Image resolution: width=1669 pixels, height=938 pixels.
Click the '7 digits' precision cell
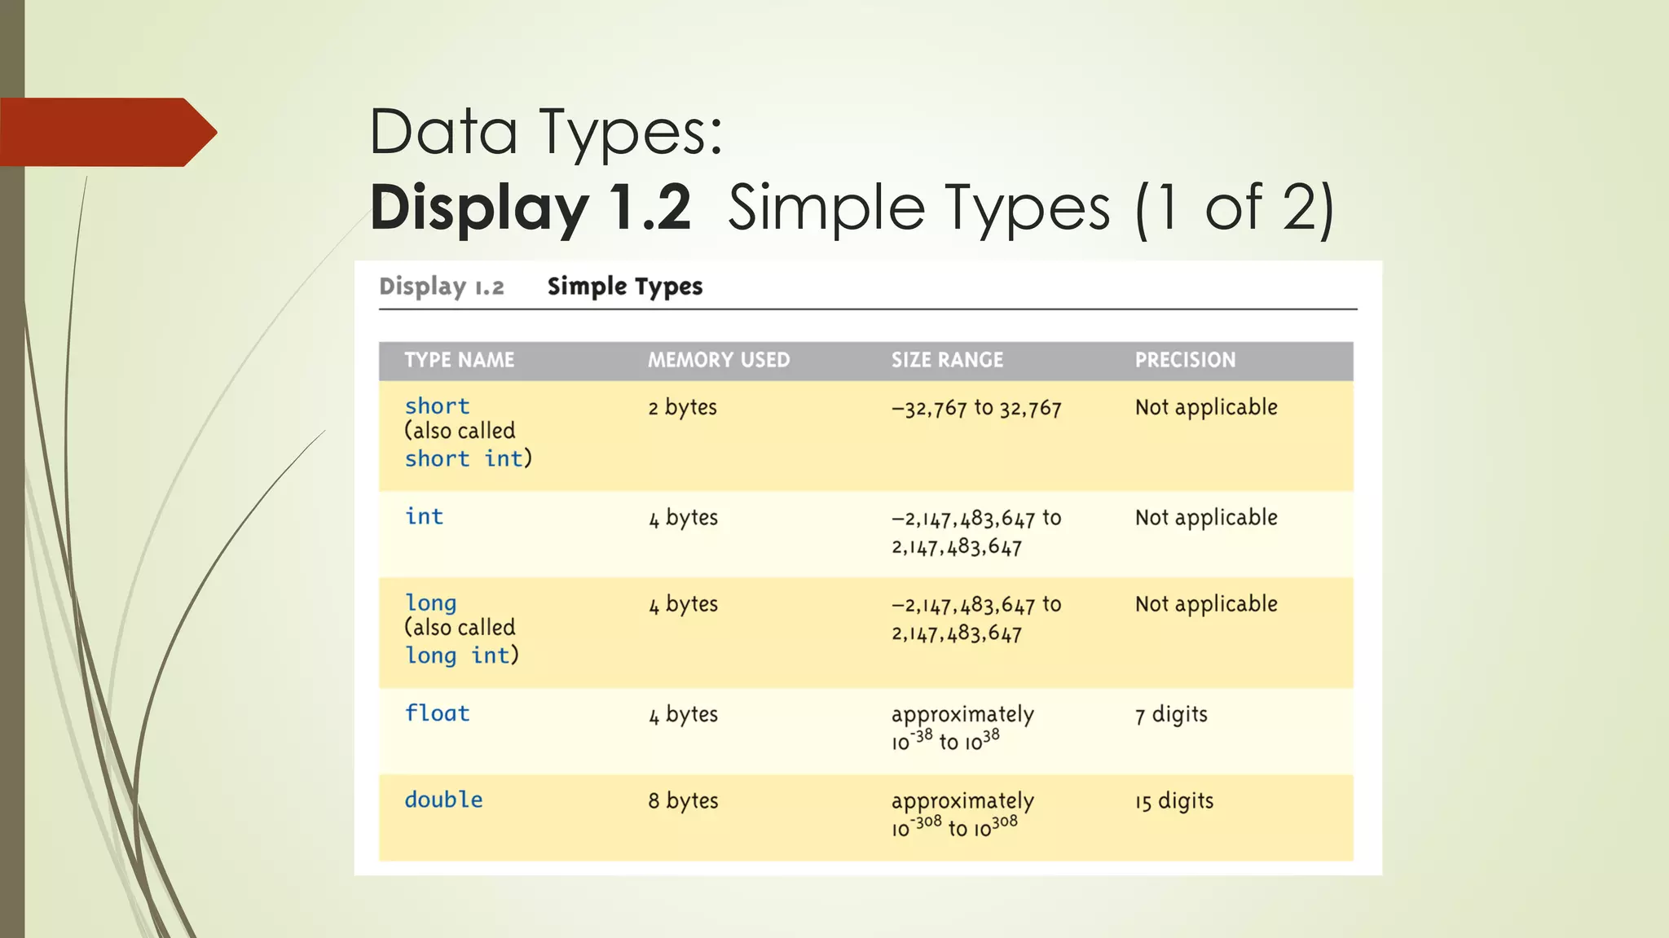[x=1171, y=715]
